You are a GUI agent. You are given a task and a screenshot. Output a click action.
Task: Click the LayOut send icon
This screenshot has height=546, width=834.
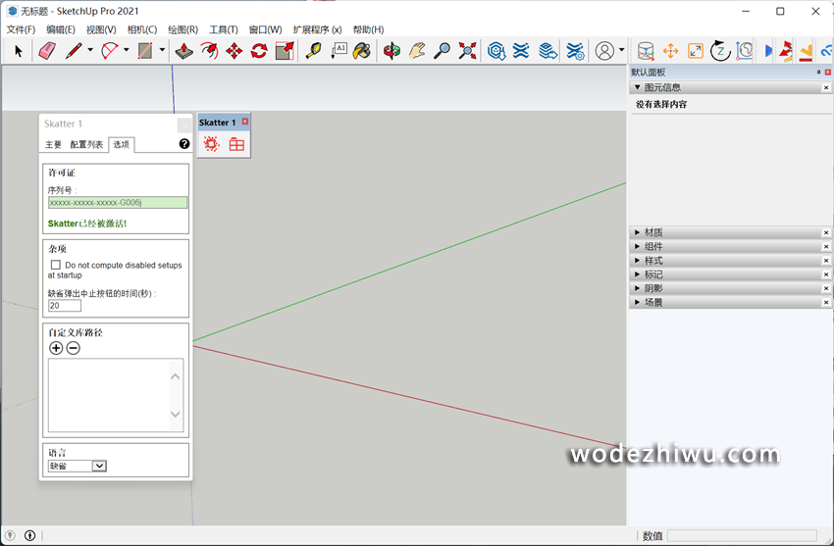[x=547, y=51]
